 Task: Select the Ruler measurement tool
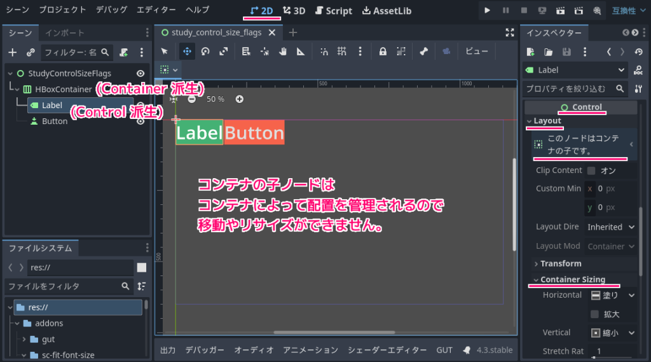tap(301, 52)
